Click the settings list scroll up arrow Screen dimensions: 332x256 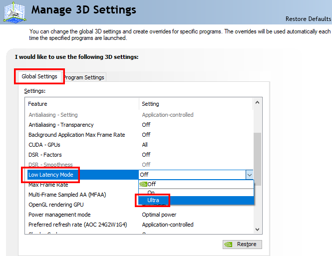tap(258, 103)
